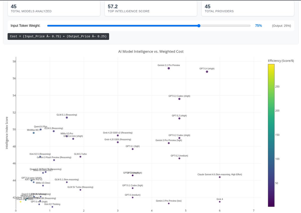The height and width of the screenshot is (213, 301).
Task: Click the GLM-5 (Reasoning) marker
Action: 54,131
